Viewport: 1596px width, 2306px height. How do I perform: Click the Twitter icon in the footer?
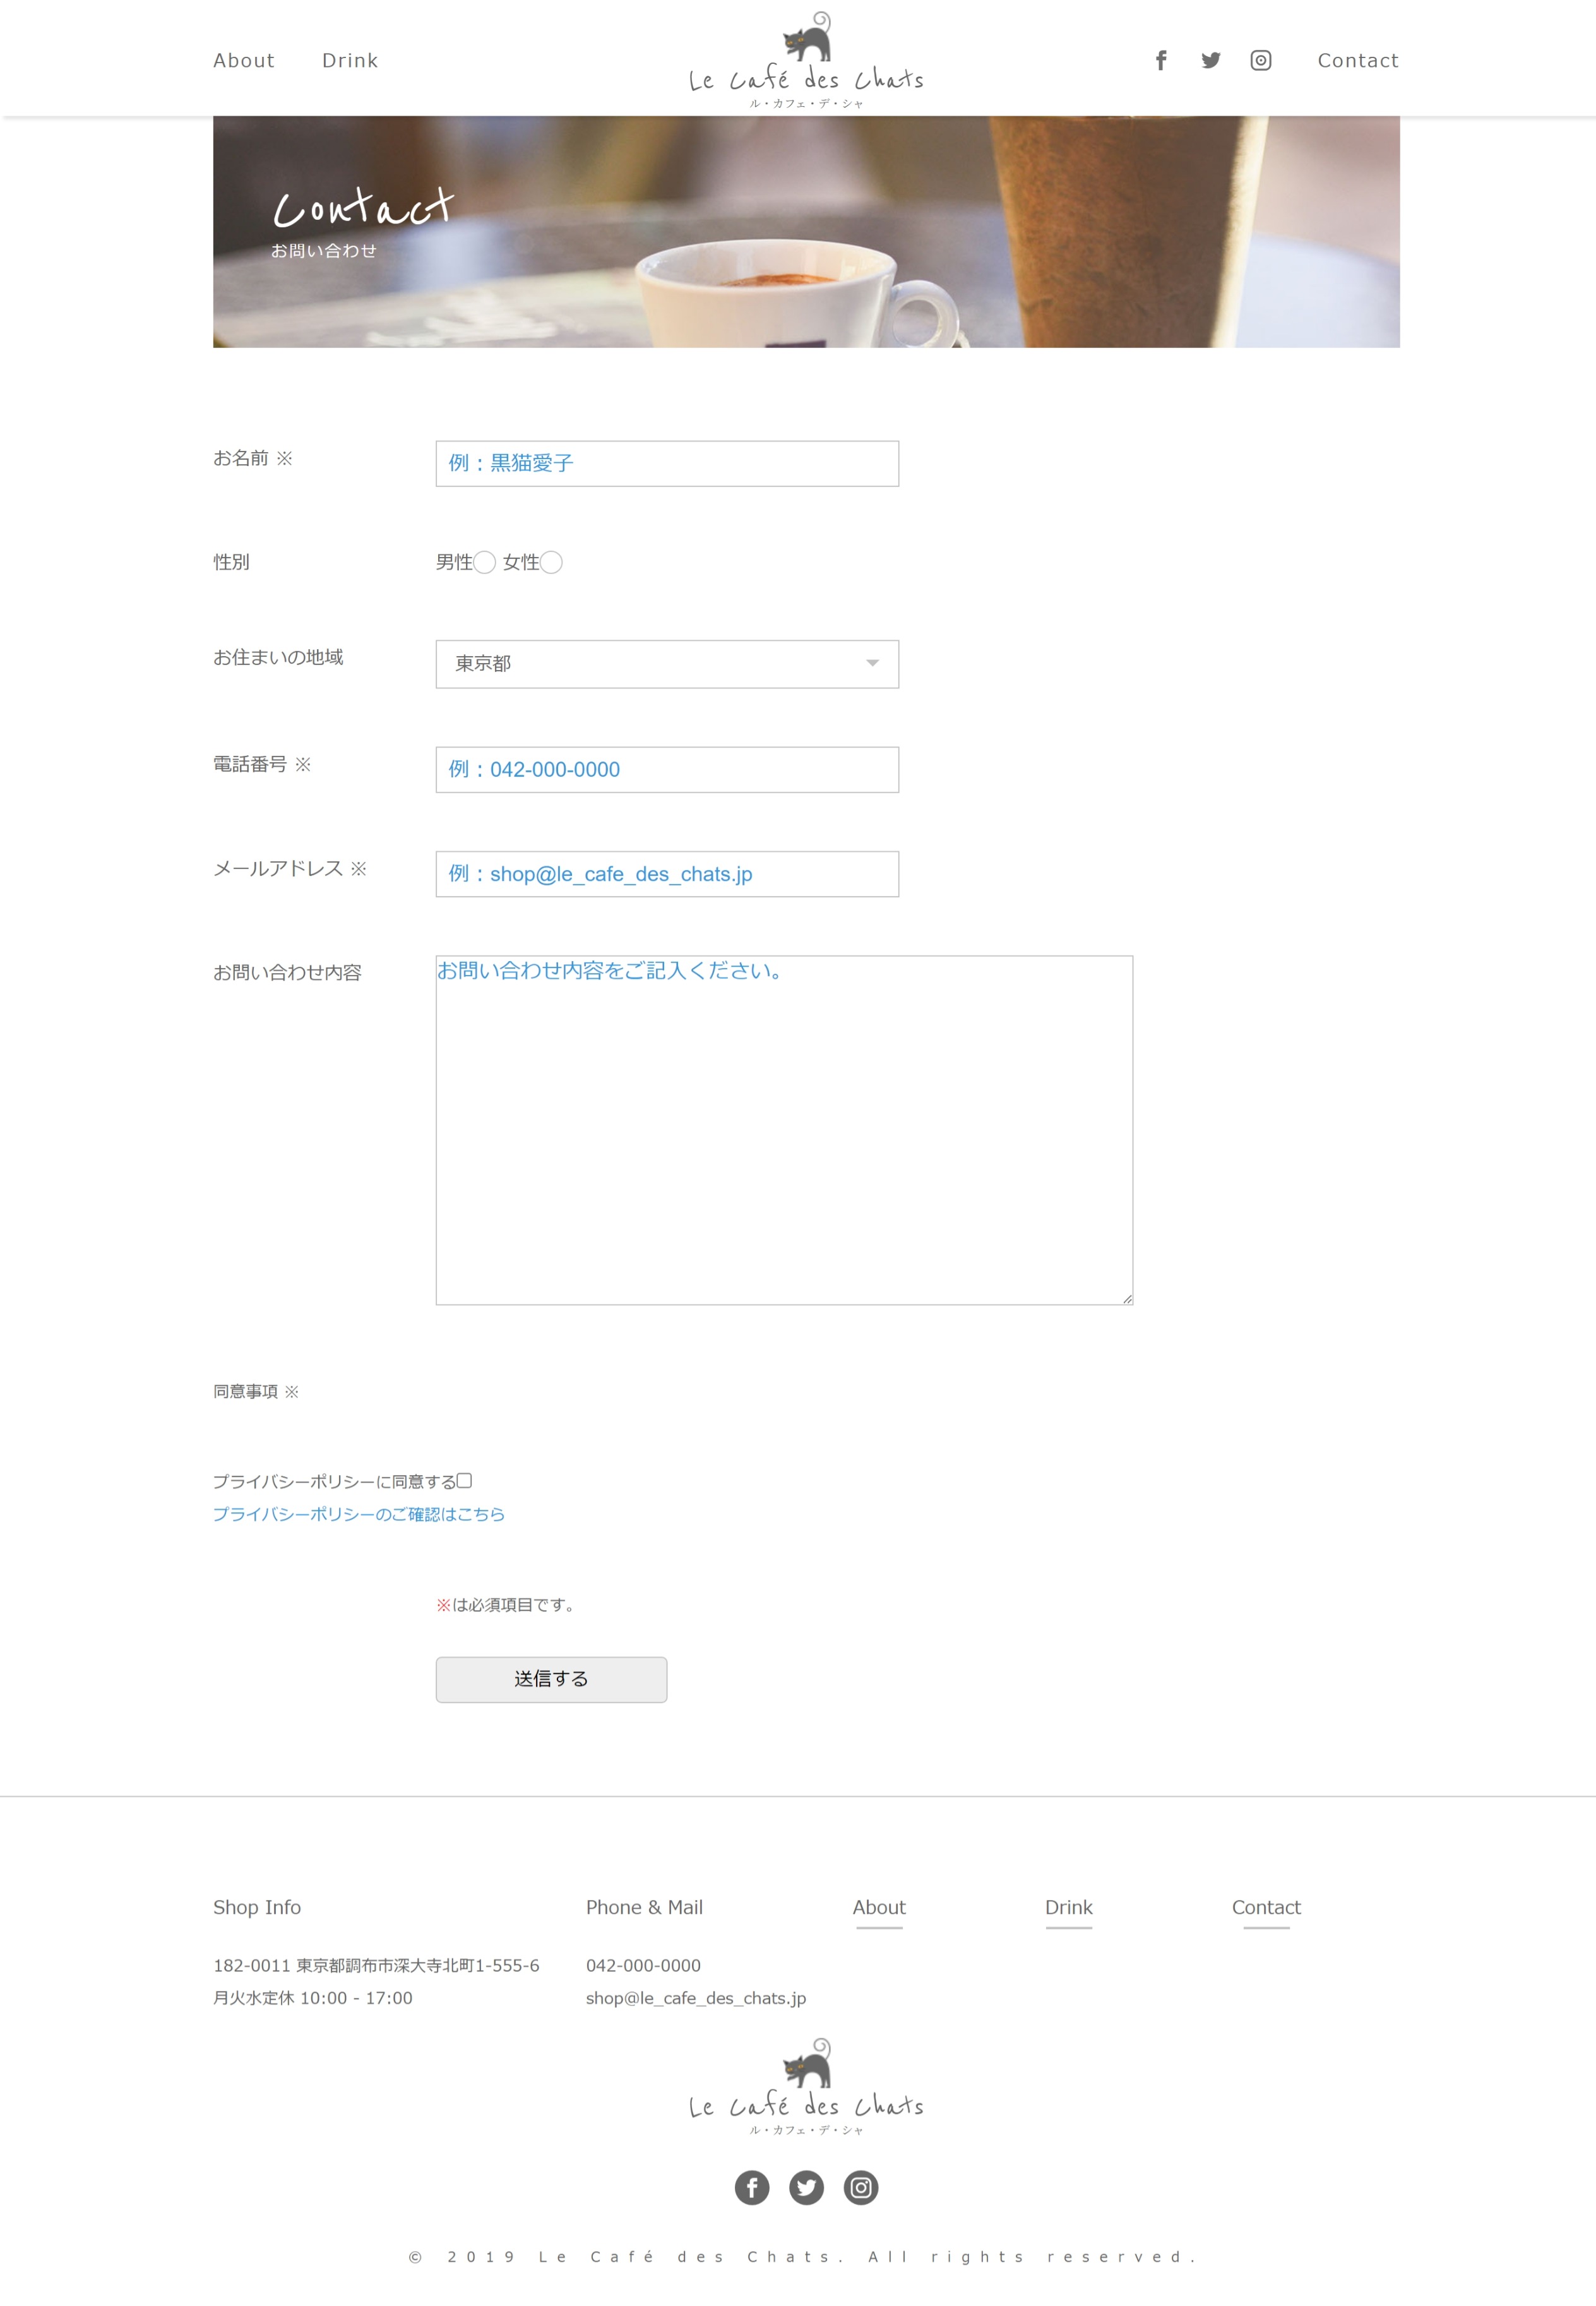point(806,2187)
